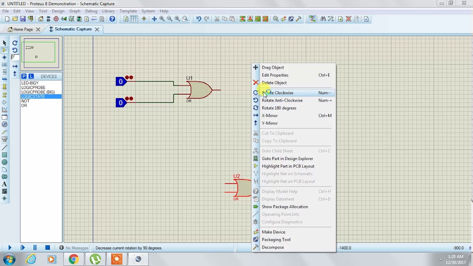Step the simulation forward

coord(23,248)
